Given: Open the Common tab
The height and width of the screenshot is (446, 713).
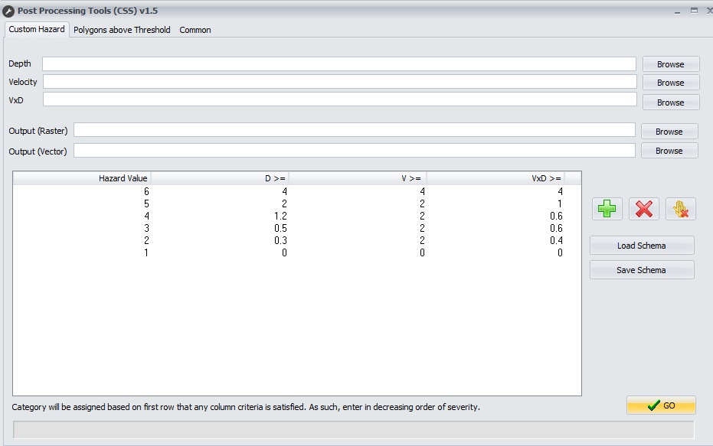Looking at the screenshot, I should pyautogui.click(x=195, y=30).
